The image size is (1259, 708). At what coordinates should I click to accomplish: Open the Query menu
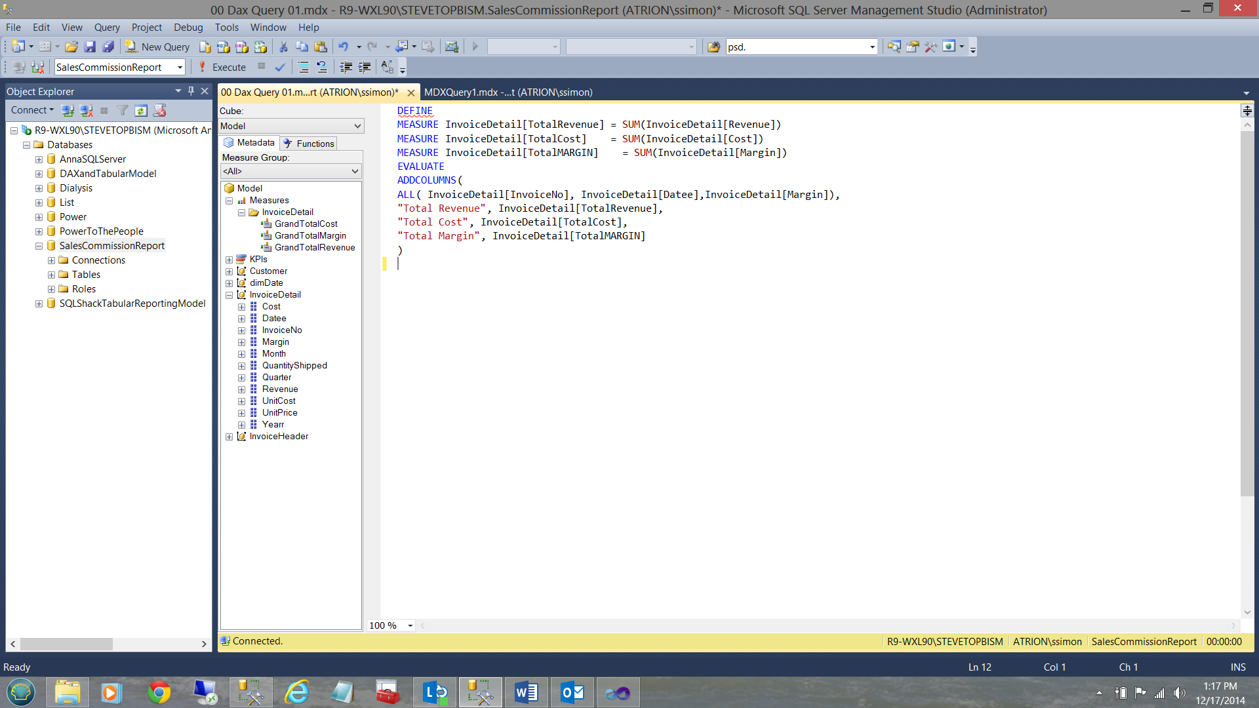click(x=107, y=27)
